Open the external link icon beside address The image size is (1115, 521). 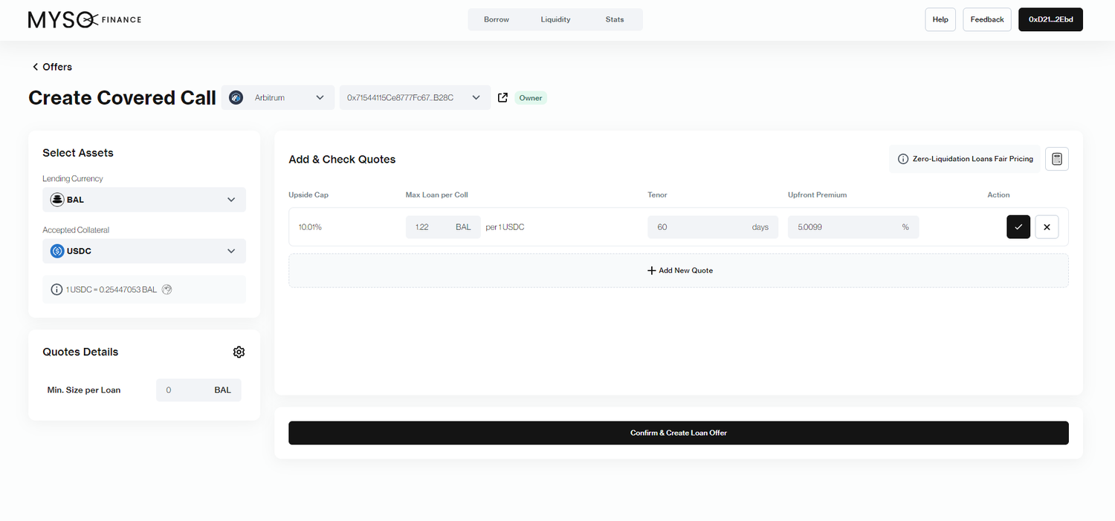502,98
